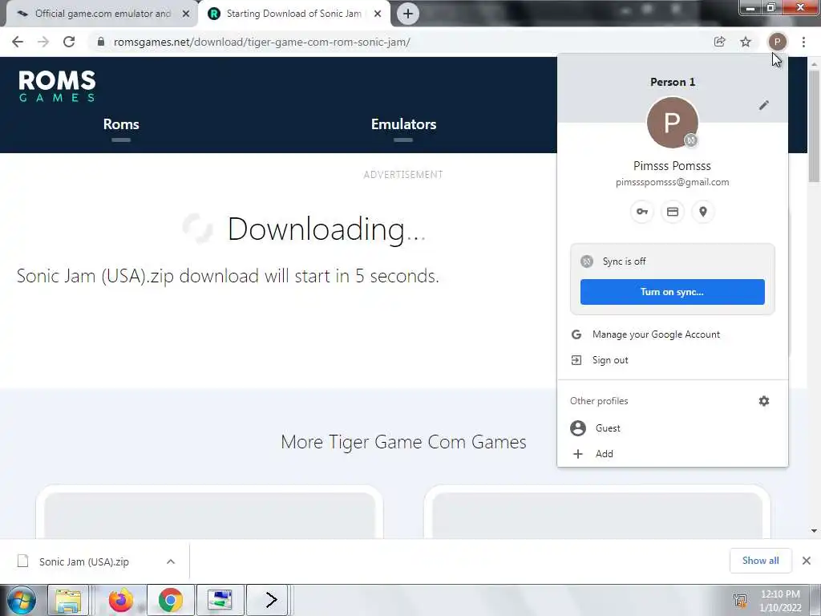The width and height of the screenshot is (821, 616).
Task: Click the Pimsss Pomsss name text
Action: pos(673,165)
